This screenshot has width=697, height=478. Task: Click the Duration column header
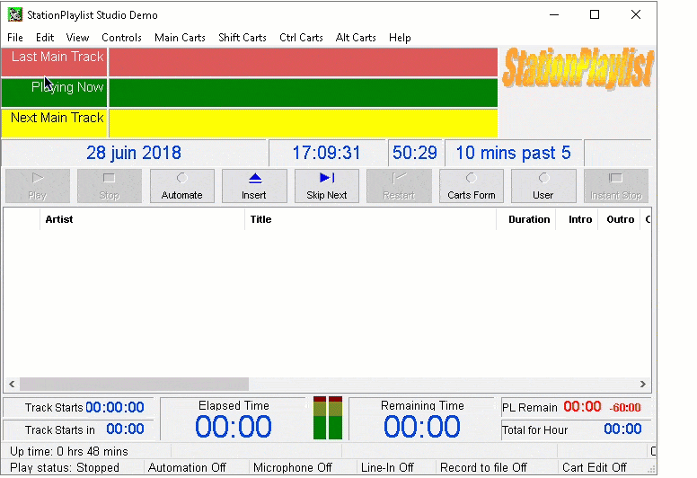coord(525,219)
